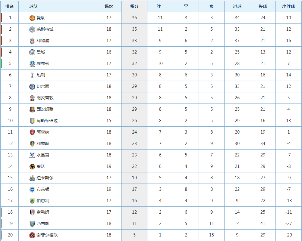Select the Chelsea (切尔西) club badge
Screen dimensions: 302x241
(x=32, y=87)
